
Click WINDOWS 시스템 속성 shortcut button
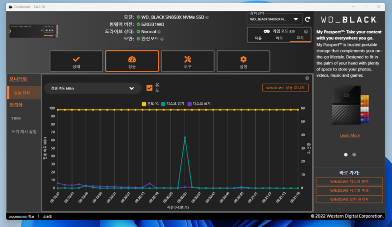coord(349,190)
